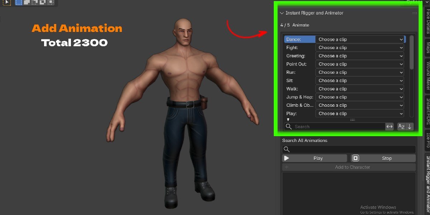Select the Walk: category row label
This screenshot has width=430, height=215.
(292, 89)
